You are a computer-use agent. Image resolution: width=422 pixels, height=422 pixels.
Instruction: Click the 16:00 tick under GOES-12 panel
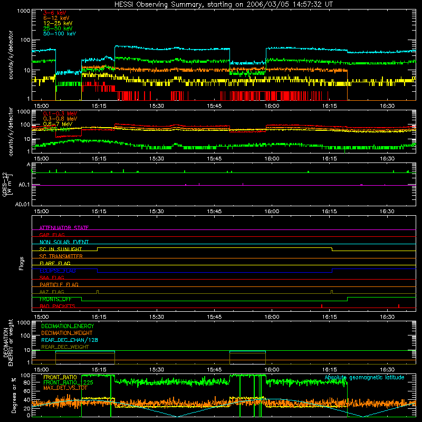click(272, 212)
